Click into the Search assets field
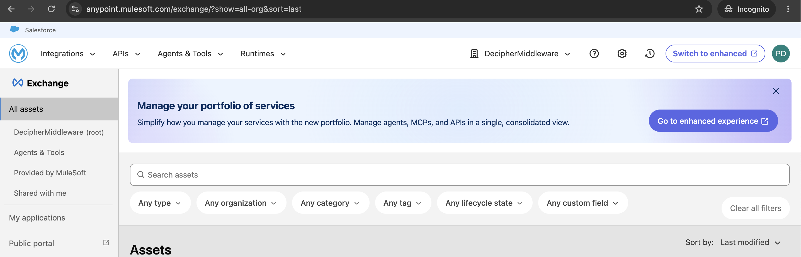 (460, 175)
